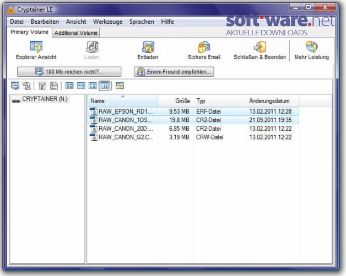
Task: Click ERF-Datei type cell
Action: pyautogui.click(x=208, y=112)
